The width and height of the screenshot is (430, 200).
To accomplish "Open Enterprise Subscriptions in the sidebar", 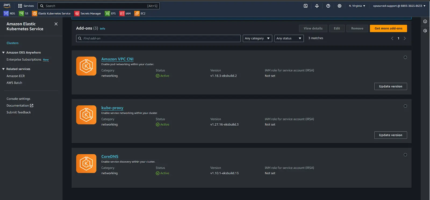I will pyautogui.click(x=24, y=60).
